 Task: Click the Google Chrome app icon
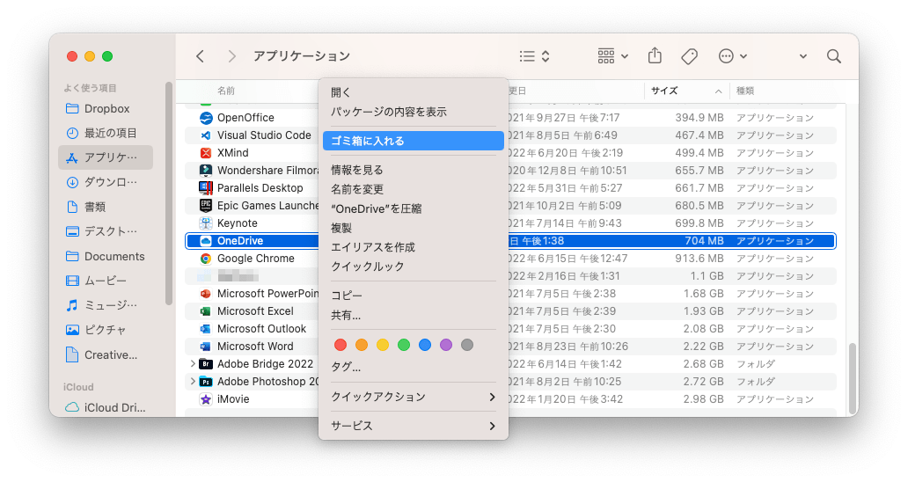(x=205, y=259)
